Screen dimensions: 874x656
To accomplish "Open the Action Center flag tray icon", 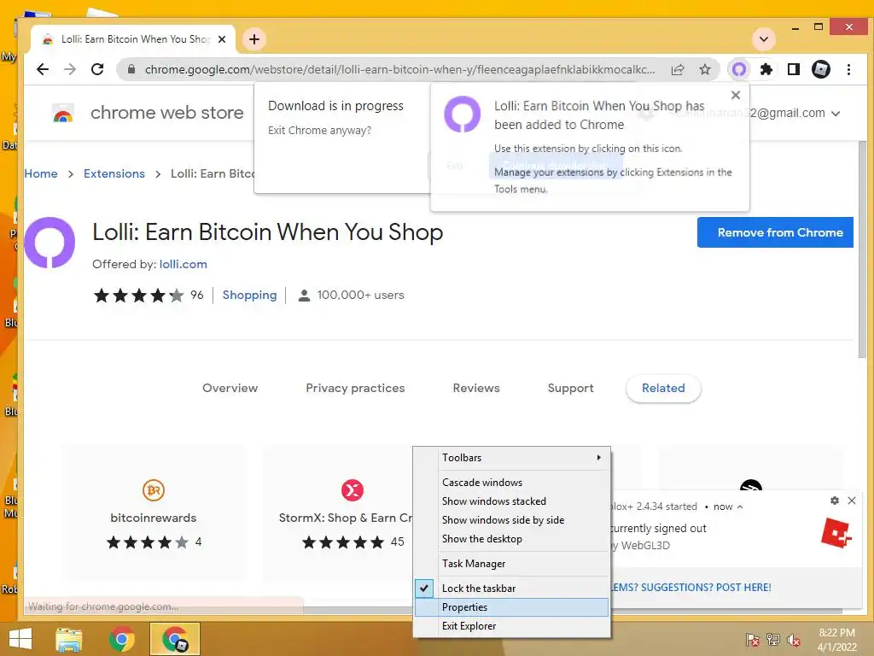I will coord(753,640).
